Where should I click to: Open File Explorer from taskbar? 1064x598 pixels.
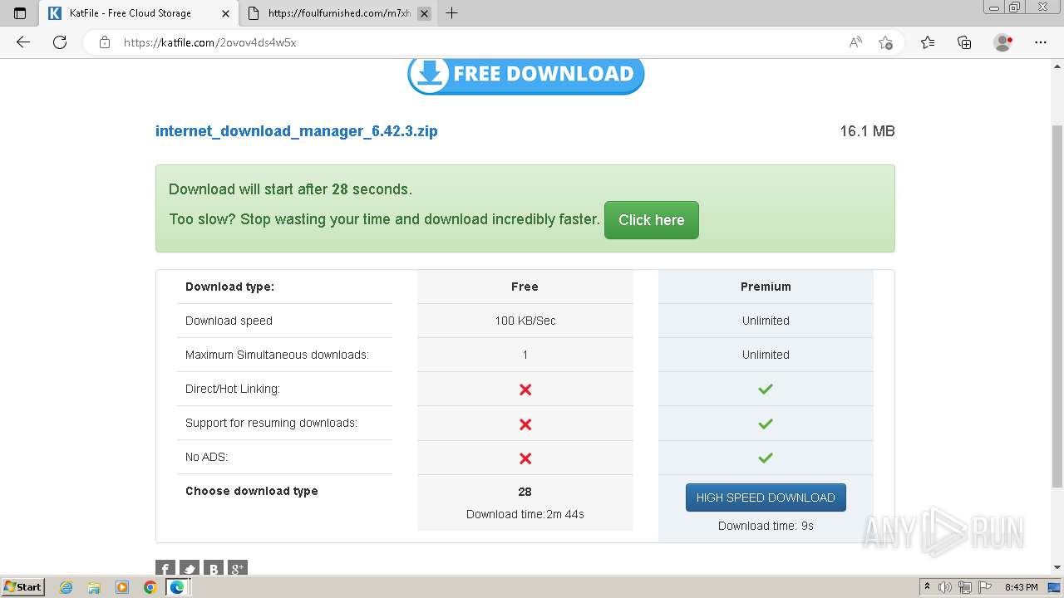[94, 587]
